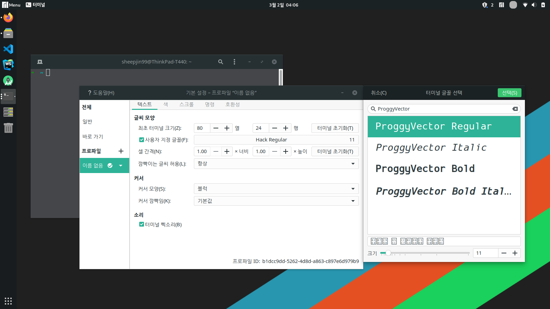Open the Hack Regular font button

tap(276, 140)
